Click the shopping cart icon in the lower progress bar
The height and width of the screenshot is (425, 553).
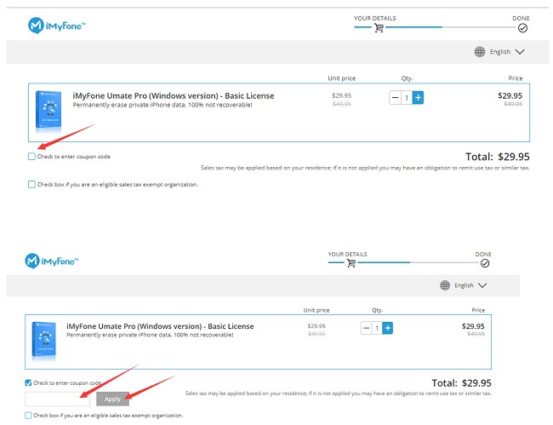[351, 263]
